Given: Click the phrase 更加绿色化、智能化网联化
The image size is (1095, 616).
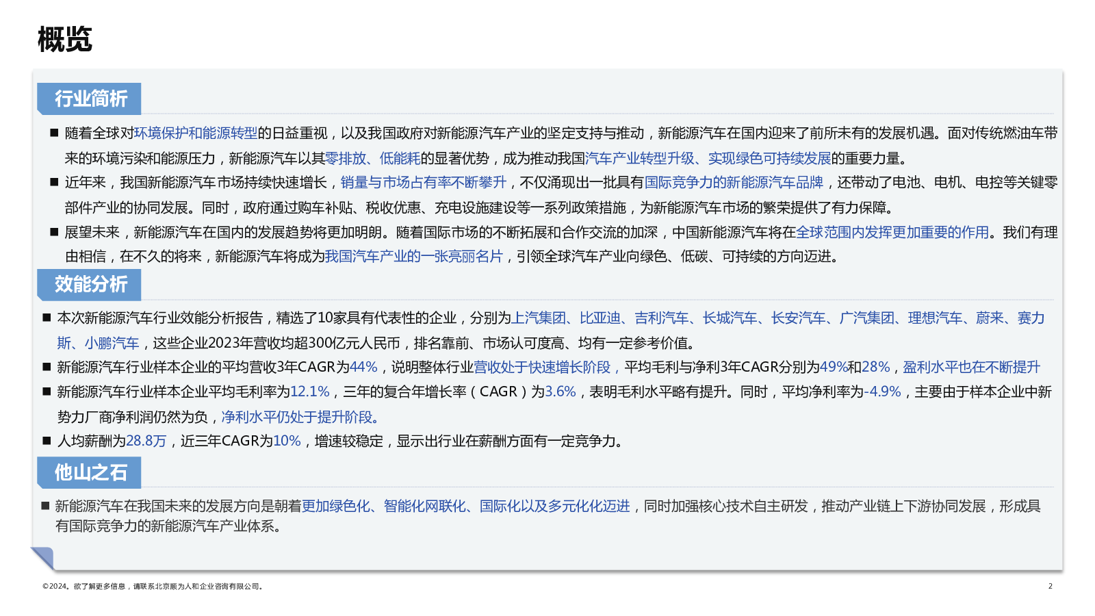Looking at the screenshot, I should click(x=384, y=506).
